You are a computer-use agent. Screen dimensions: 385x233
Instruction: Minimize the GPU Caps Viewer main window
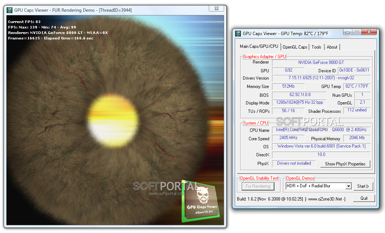click(x=348, y=32)
